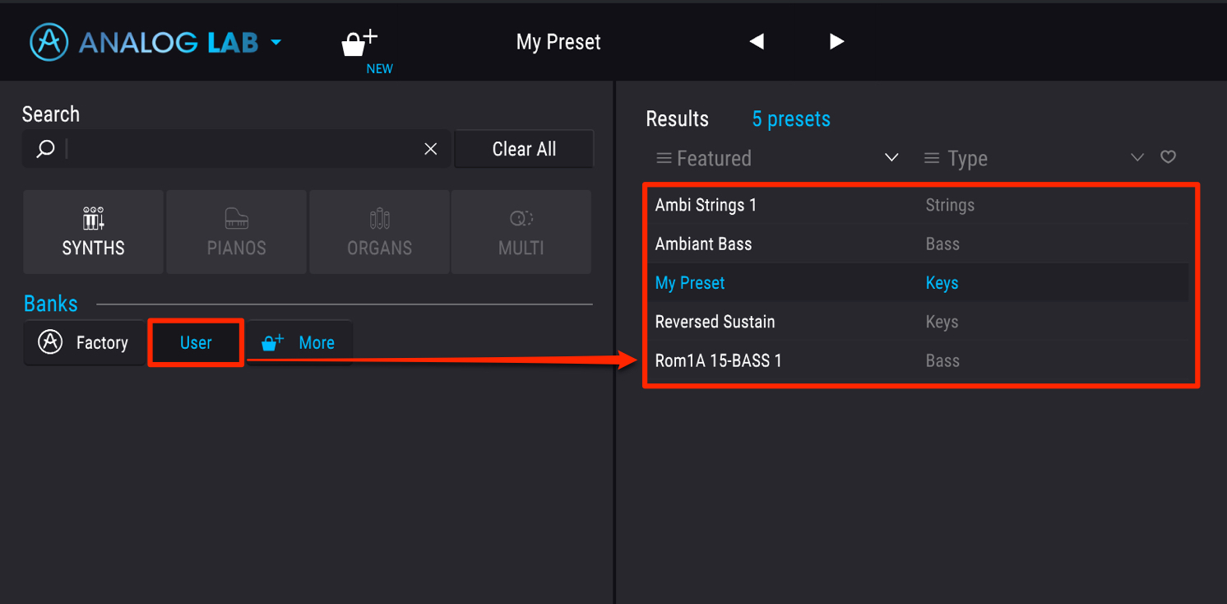This screenshot has height=604, width=1227.
Task: Select the User bank tab
Action: 196,342
